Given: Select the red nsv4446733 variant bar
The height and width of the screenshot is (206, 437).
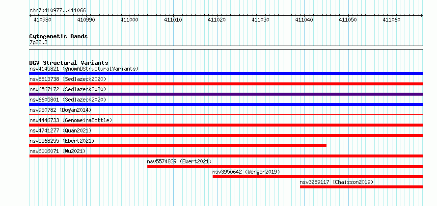Looking at the screenshot, I should (226, 125).
